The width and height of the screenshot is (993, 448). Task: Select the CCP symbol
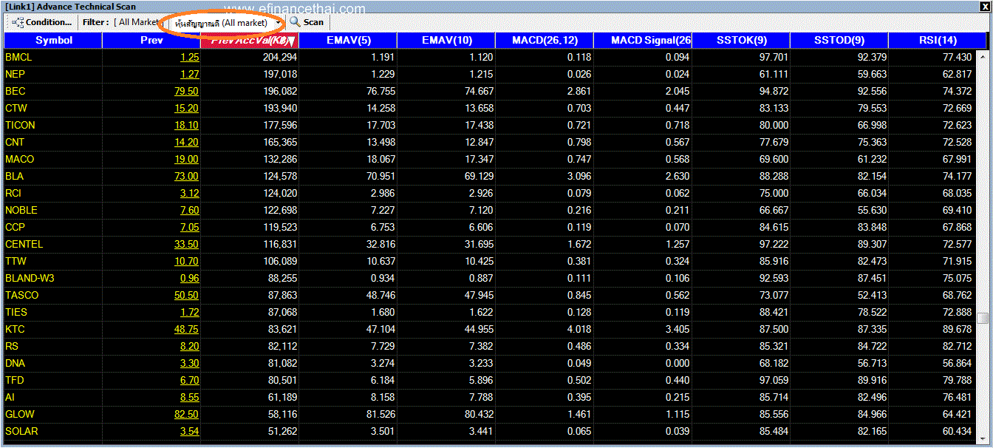coord(15,227)
